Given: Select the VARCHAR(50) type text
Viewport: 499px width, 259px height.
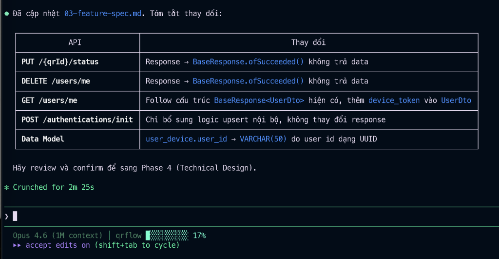Looking at the screenshot, I should [263, 139].
